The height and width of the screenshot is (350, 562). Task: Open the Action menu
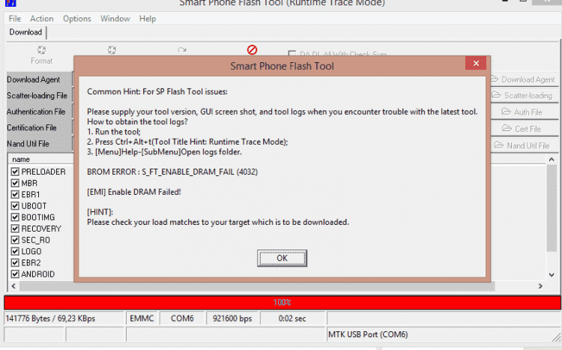pos(41,19)
